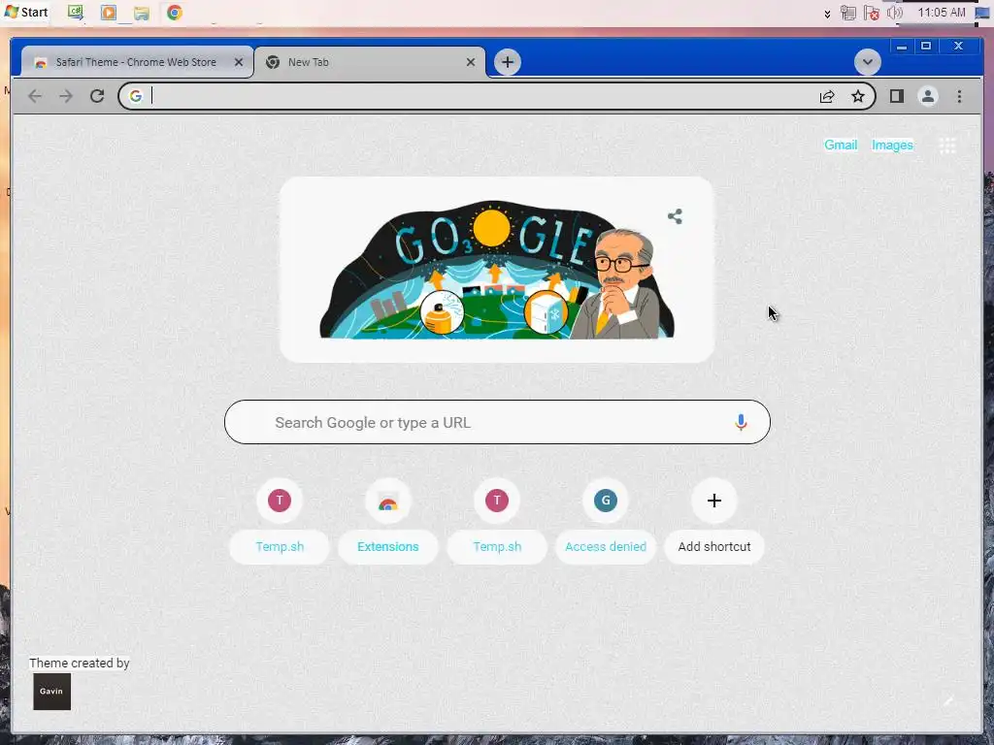Share this page via address bar icon
Image resolution: width=994 pixels, height=745 pixels.
coord(827,96)
